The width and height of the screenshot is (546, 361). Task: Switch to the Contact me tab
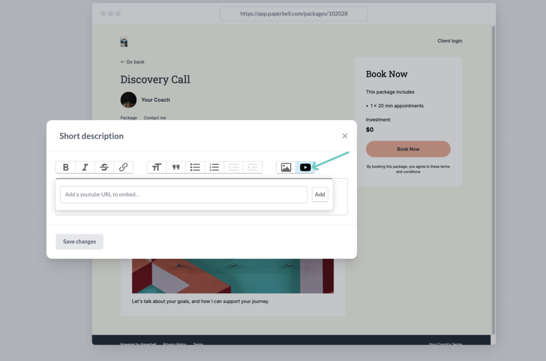(155, 118)
